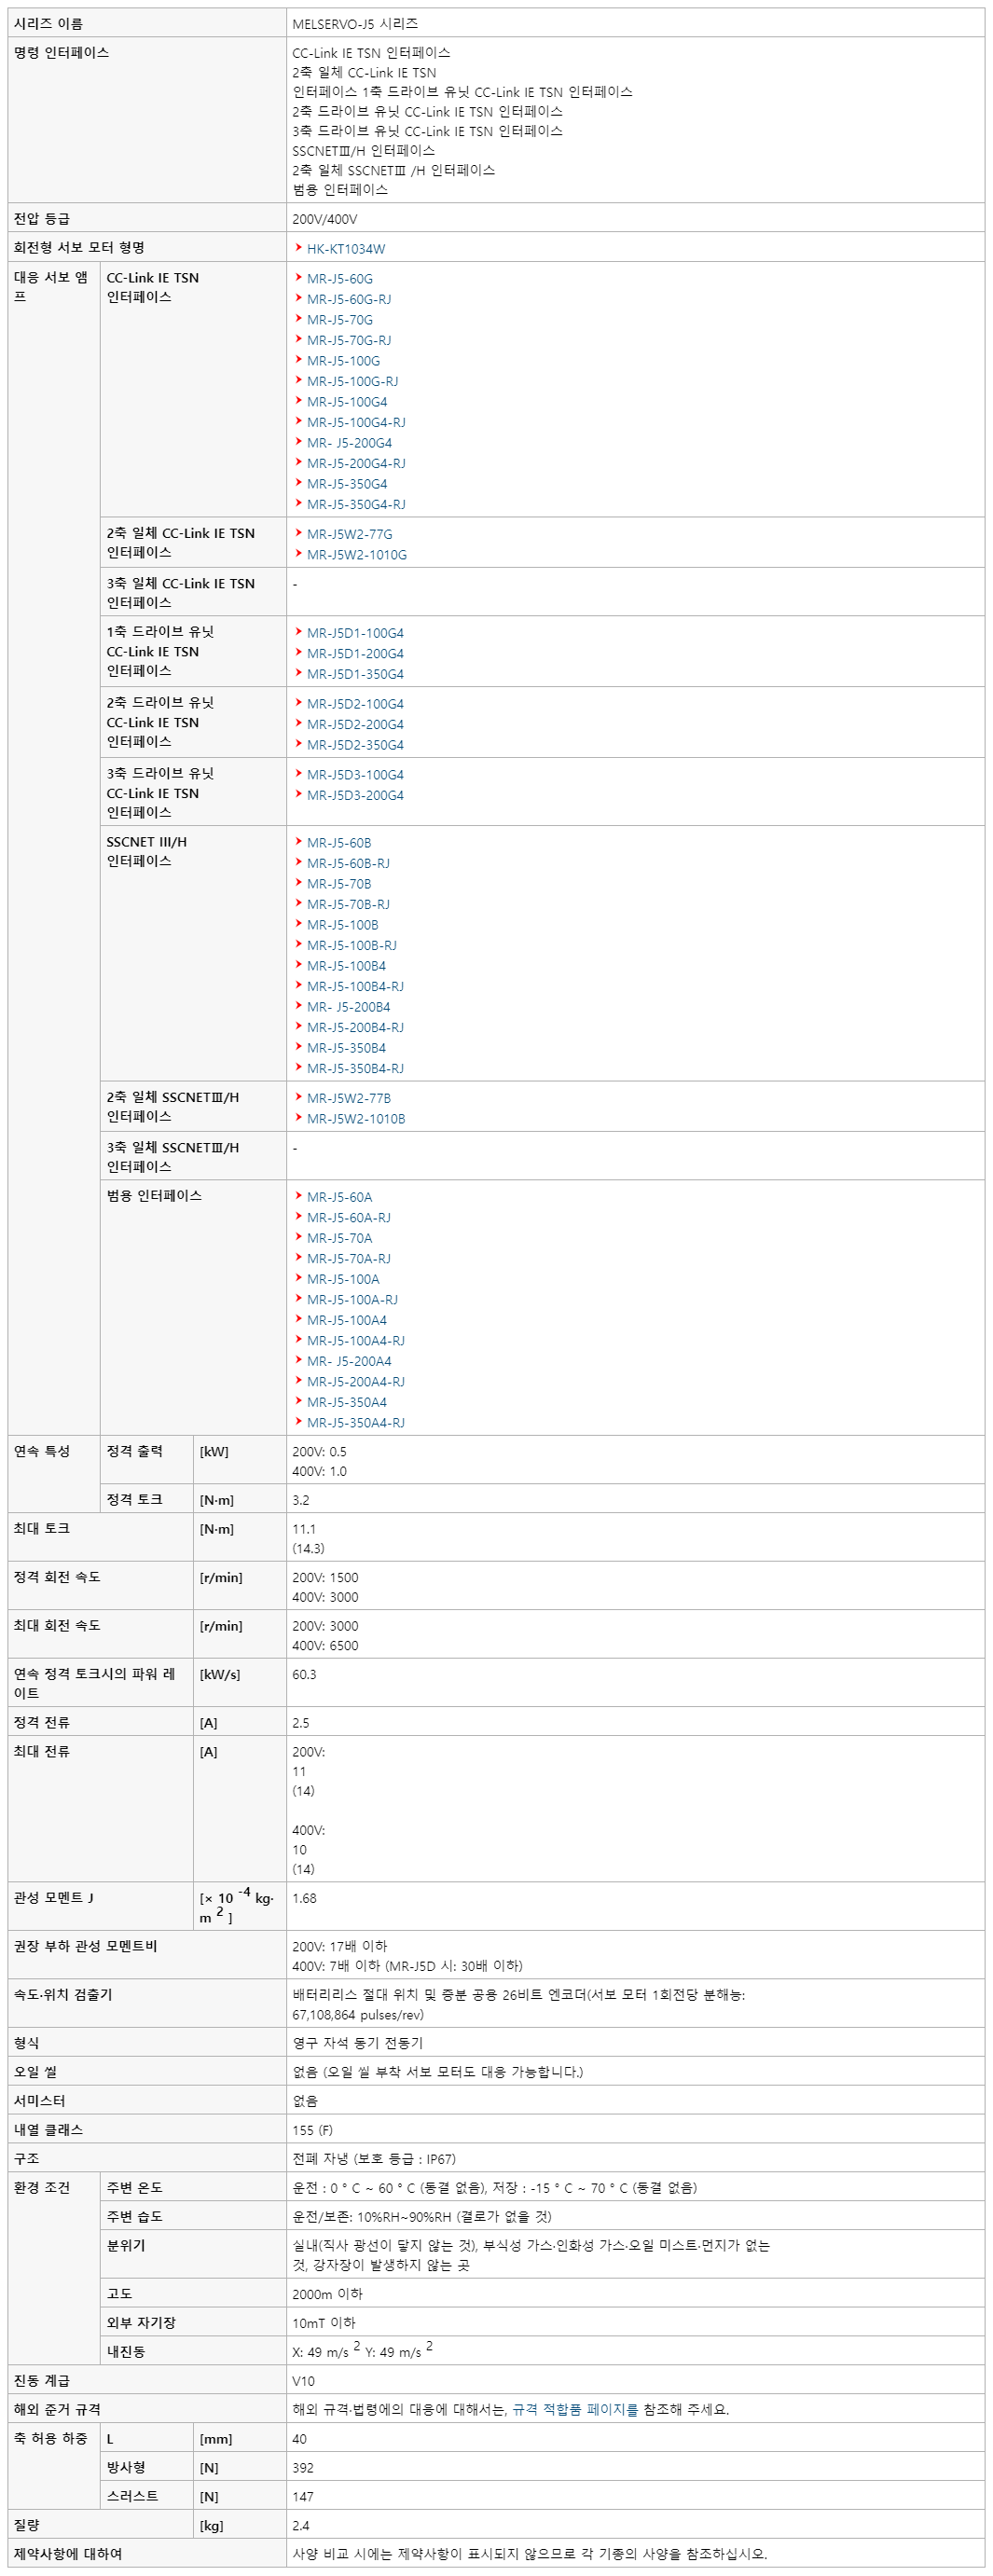Click the MR-J5-70G link
This screenshot has height=2576, width=993.
point(339,320)
